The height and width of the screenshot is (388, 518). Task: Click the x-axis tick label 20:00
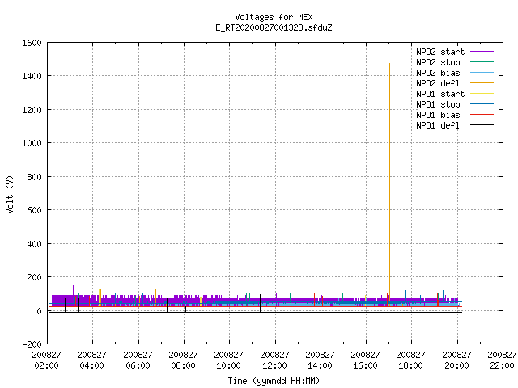click(456, 365)
